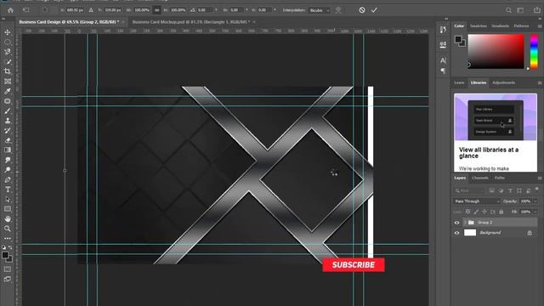Select the Move tool
This screenshot has width=544, height=306.
click(x=8, y=32)
